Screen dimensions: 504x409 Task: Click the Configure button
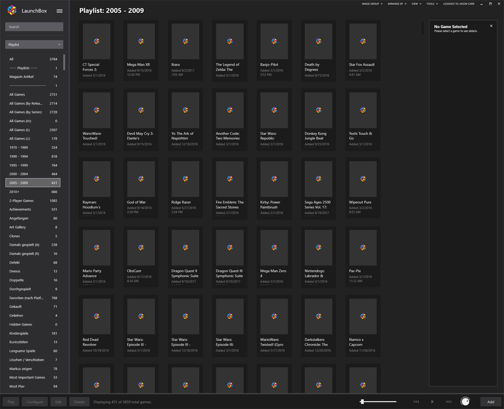[x=35, y=402]
